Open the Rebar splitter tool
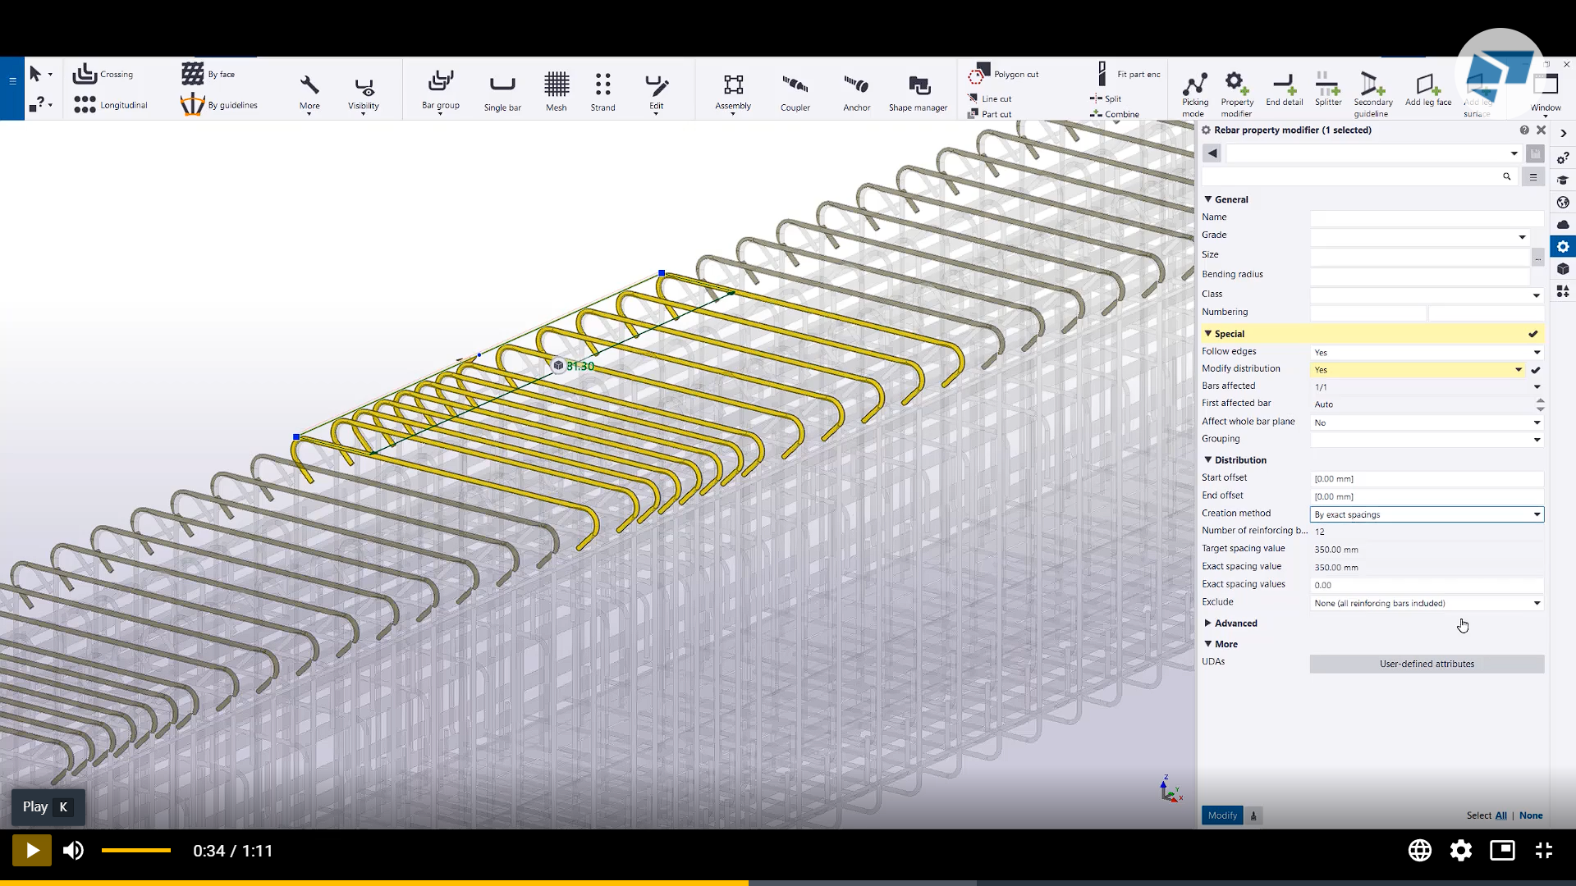This screenshot has width=1576, height=886. [x=1326, y=90]
